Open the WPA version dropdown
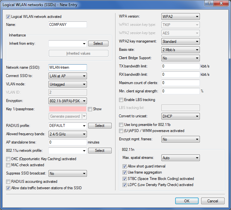Viewport: 231px width, 210px height. click(x=180, y=16)
